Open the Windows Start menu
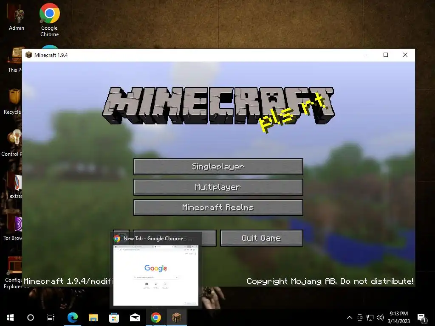The width and height of the screenshot is (435, 326). 10,318
